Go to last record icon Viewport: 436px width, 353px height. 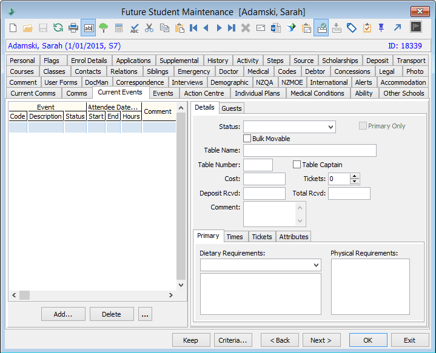click(x=232, y=28)
